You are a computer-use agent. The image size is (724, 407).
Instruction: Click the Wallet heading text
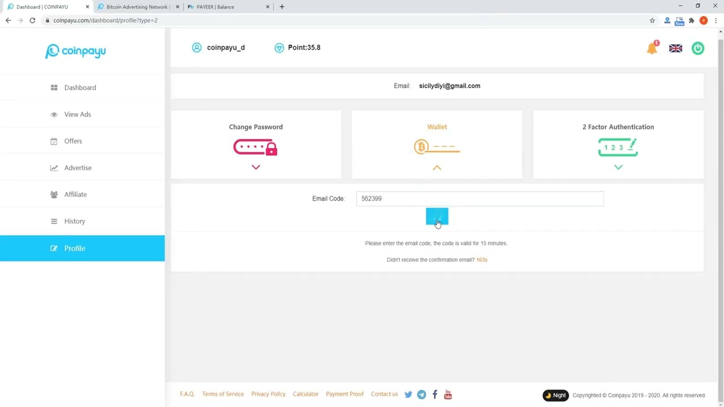437,127
